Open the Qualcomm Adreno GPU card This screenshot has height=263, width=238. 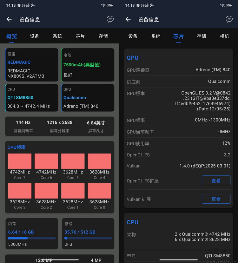(88, 98)
